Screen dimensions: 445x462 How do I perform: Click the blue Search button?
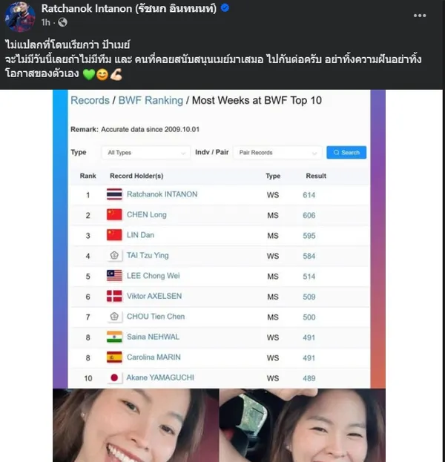click(346, 152)
